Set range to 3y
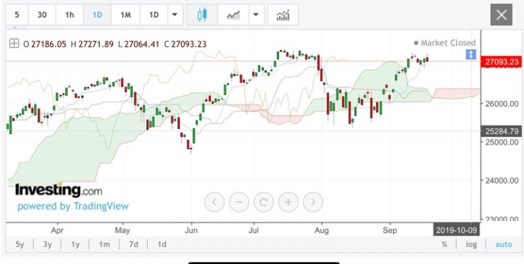This screenshot has width=524, height=264. point(48,244)
